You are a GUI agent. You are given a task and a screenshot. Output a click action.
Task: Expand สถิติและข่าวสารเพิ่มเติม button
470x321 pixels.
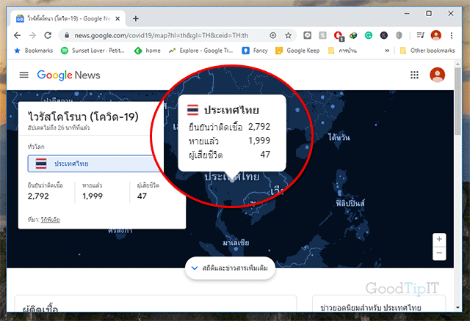[230, 268]
